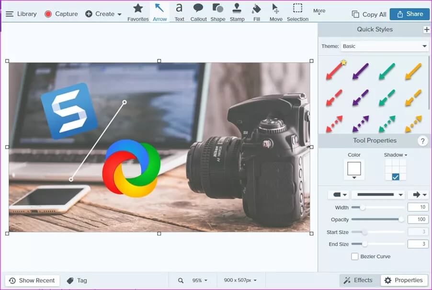
Task: Click the arrow line's upper endpoint handle
Action: tap(125, 102)
